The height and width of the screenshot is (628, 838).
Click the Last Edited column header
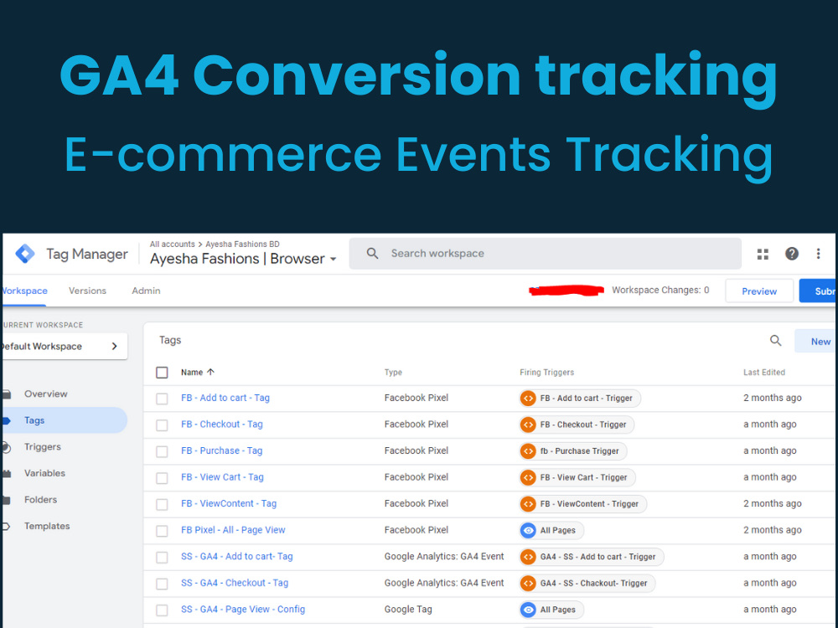[763, 373]
